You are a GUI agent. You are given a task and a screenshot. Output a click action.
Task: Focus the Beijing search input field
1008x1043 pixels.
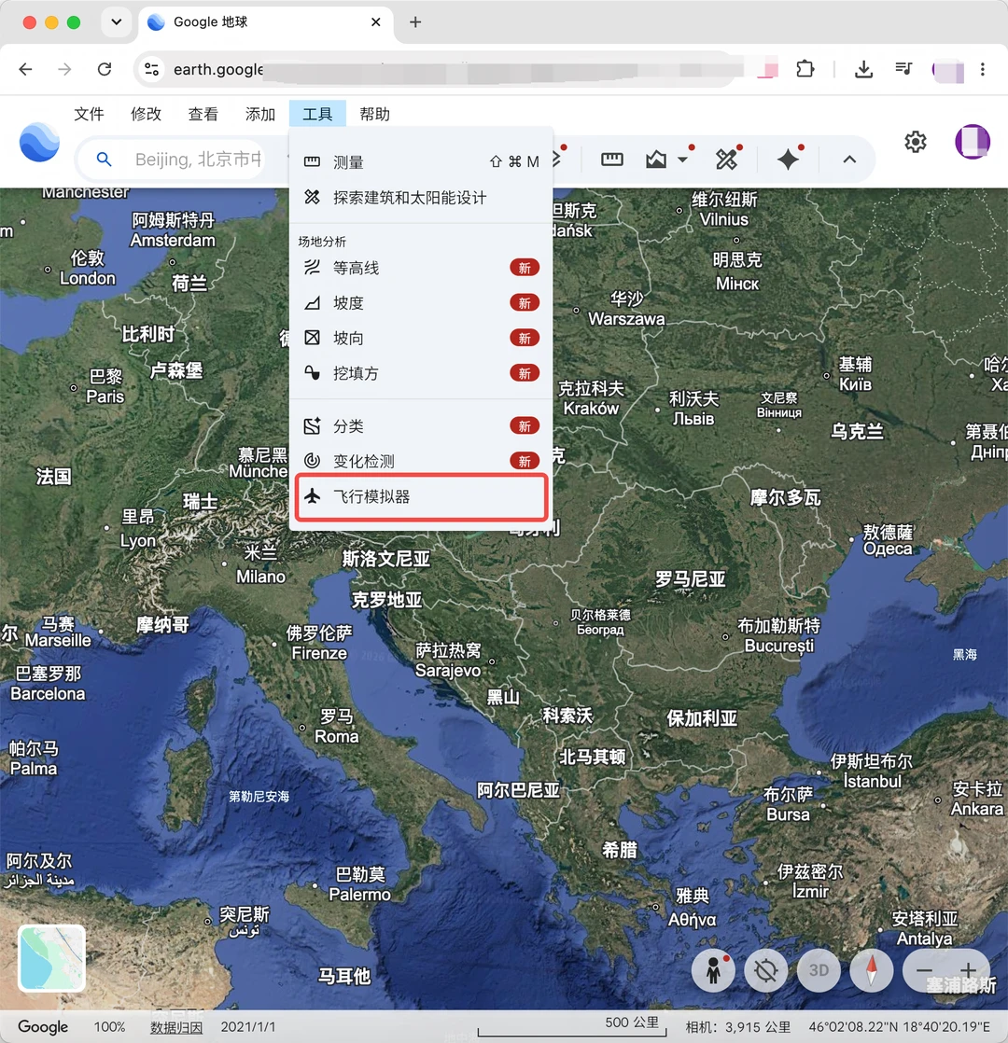pos(198,159)
